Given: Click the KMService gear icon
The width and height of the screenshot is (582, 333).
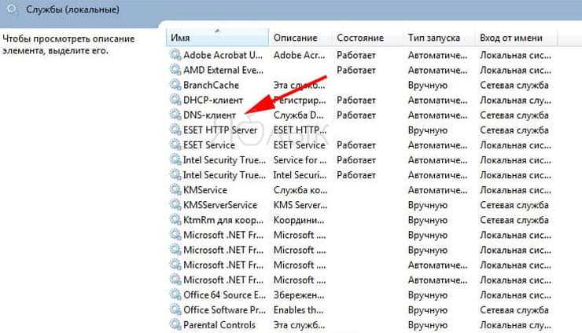Looking at the screenshot, I should click(175, 190).
